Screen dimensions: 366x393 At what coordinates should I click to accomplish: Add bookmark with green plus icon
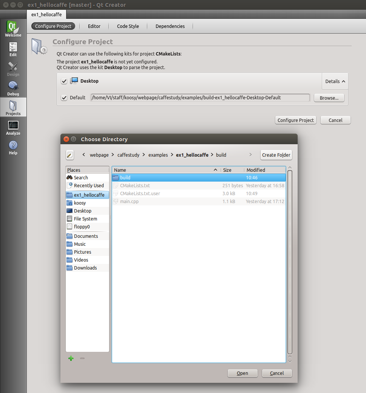pos(71,358)
